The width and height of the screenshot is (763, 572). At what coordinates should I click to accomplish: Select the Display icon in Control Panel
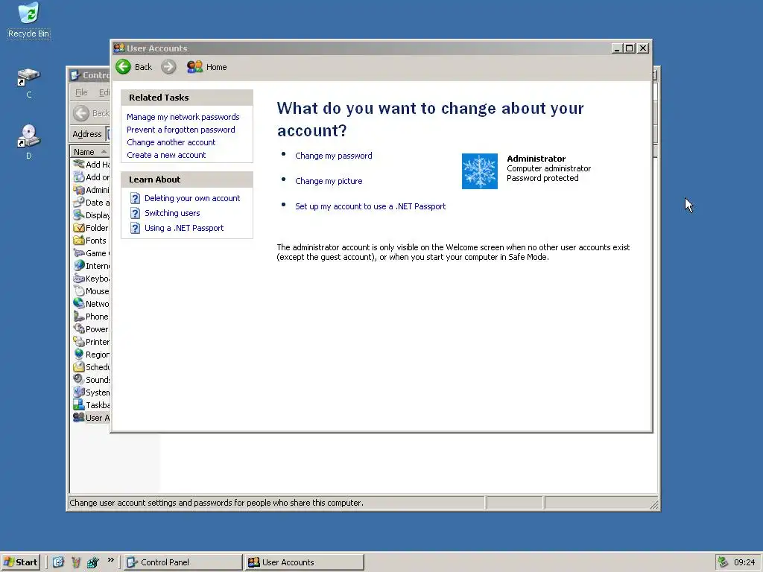[x=79, y=215]
